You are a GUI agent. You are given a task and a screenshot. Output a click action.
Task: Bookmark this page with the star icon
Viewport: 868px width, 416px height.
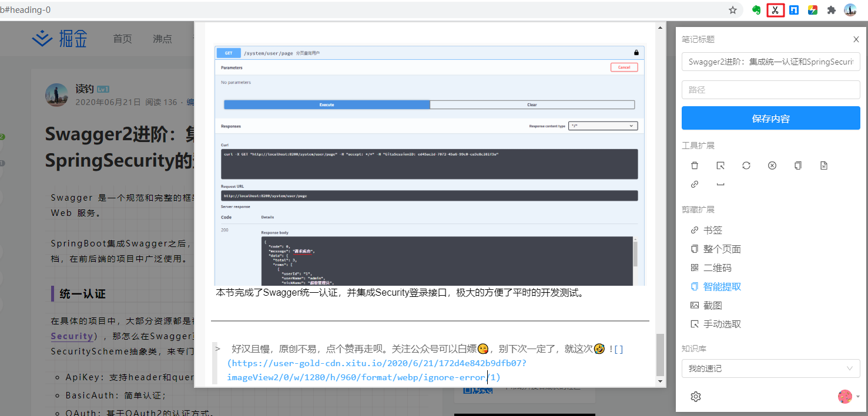(733, 10)
